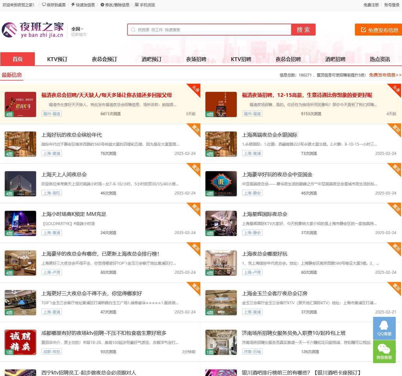Open the 夜场招聘 tab
The height and width of the screenshot is (376, 402).
click(196, 59)
